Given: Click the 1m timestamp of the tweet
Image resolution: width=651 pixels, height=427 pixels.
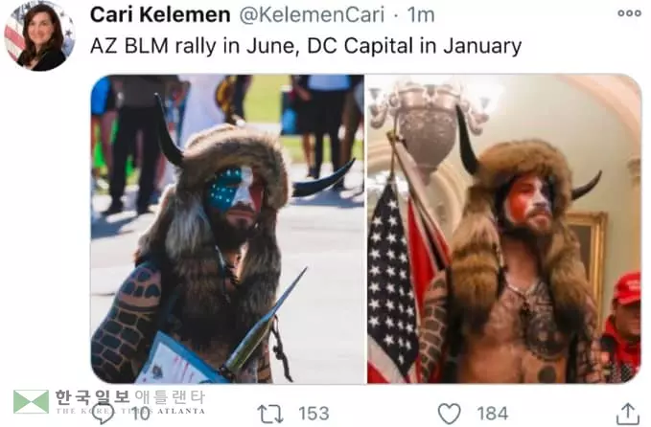Looking at the screenshot, I should [421, 15].
